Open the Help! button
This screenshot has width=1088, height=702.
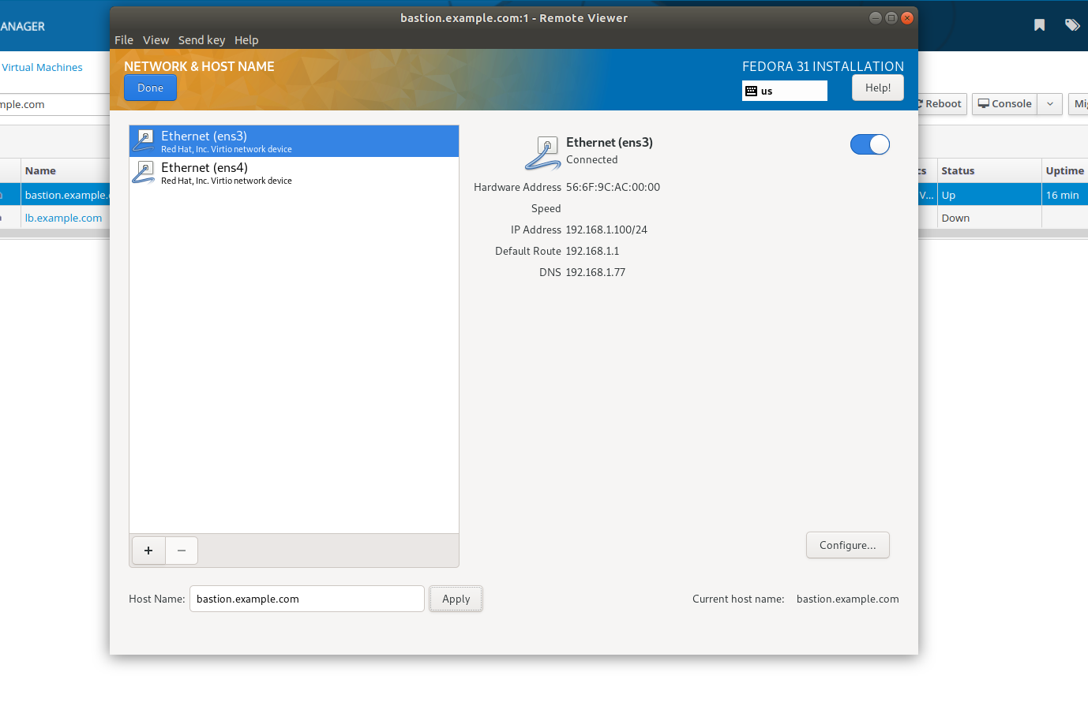point(878,88)
